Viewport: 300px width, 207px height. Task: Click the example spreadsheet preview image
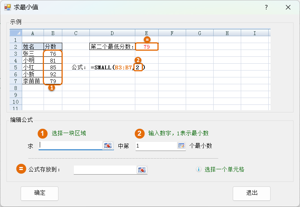click(x=140, y=70)
